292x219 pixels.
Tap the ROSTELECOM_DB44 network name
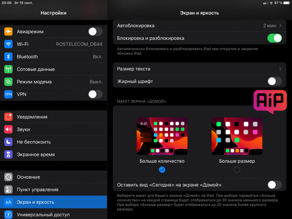[x=79, y=44]
